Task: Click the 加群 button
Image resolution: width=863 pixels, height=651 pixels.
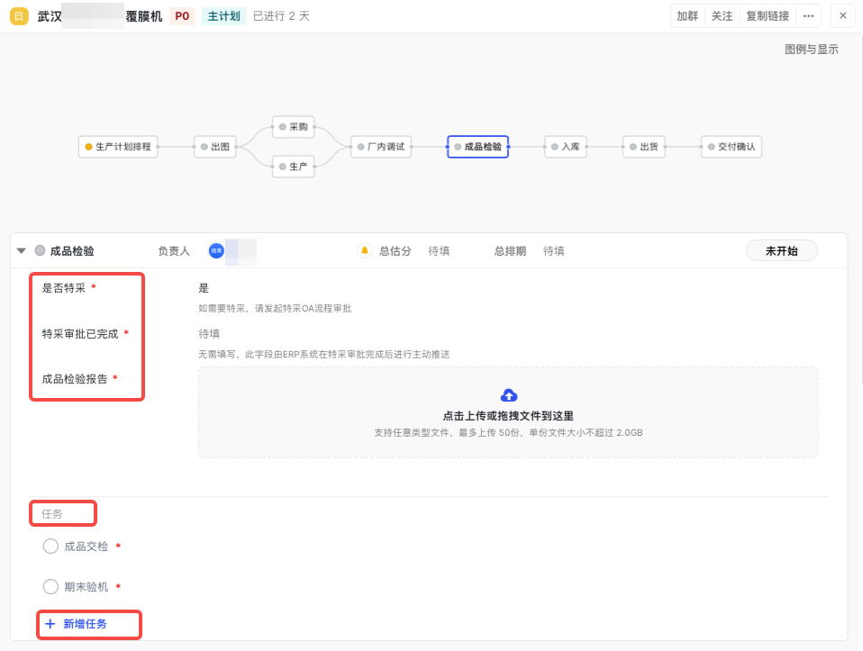Action: tap(687, 16)
